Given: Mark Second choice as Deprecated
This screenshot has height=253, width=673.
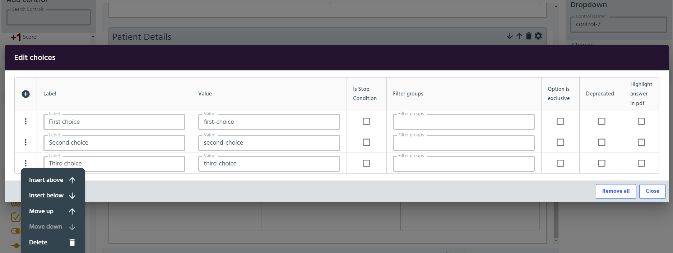Looking at the screenshot, I should tap(602, 142).
